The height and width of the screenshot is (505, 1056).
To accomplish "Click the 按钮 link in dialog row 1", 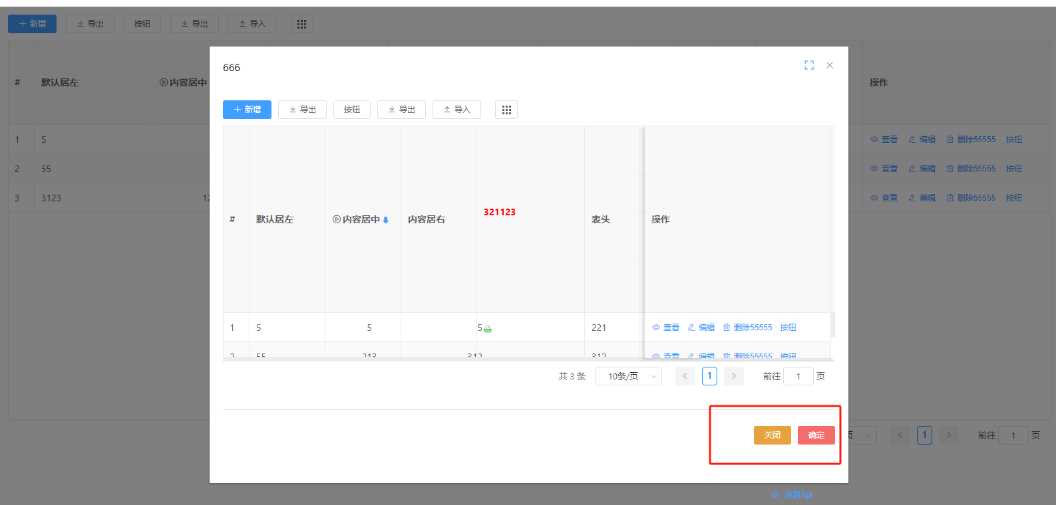I will [x=789, y=328].
